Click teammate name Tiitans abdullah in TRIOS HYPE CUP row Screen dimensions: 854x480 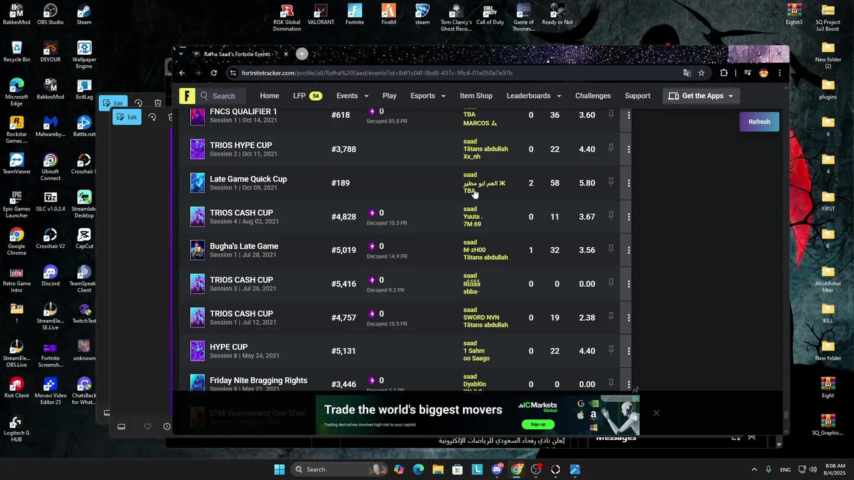coord(486,149)
